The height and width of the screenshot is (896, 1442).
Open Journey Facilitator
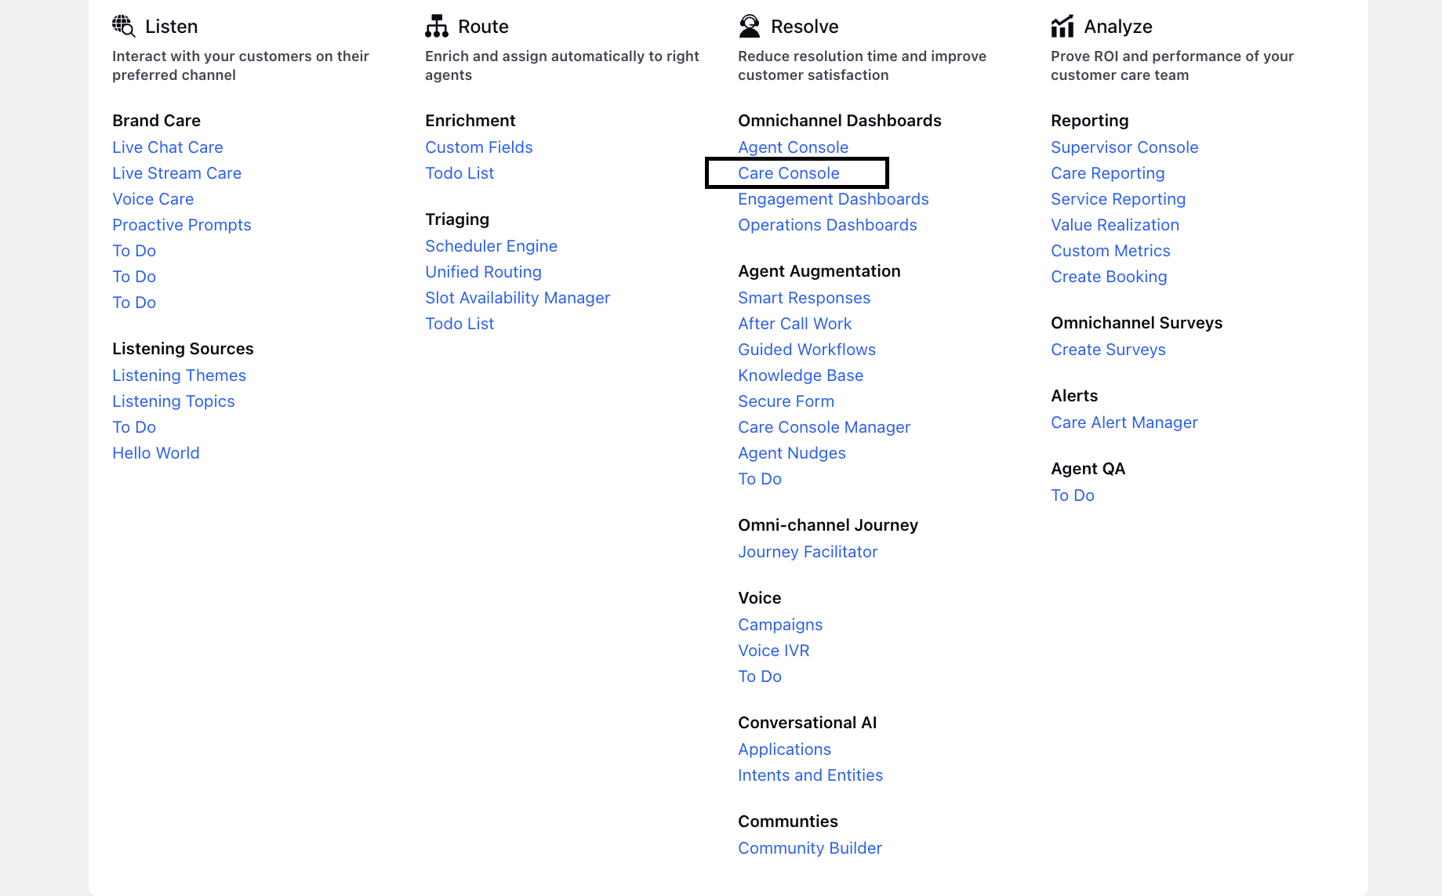(x=808, y=552)
